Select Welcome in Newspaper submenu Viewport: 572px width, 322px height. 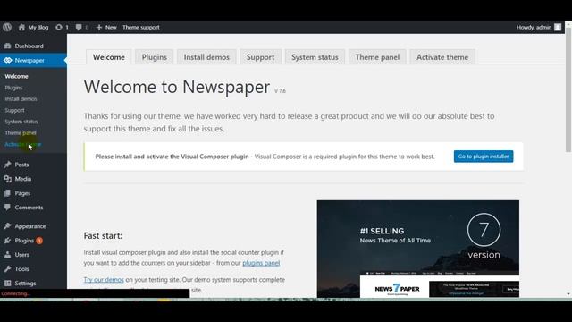(16, 76)
